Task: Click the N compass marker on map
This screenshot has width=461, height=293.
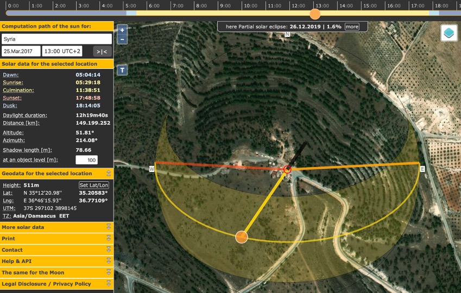Action: coord(287,34)
